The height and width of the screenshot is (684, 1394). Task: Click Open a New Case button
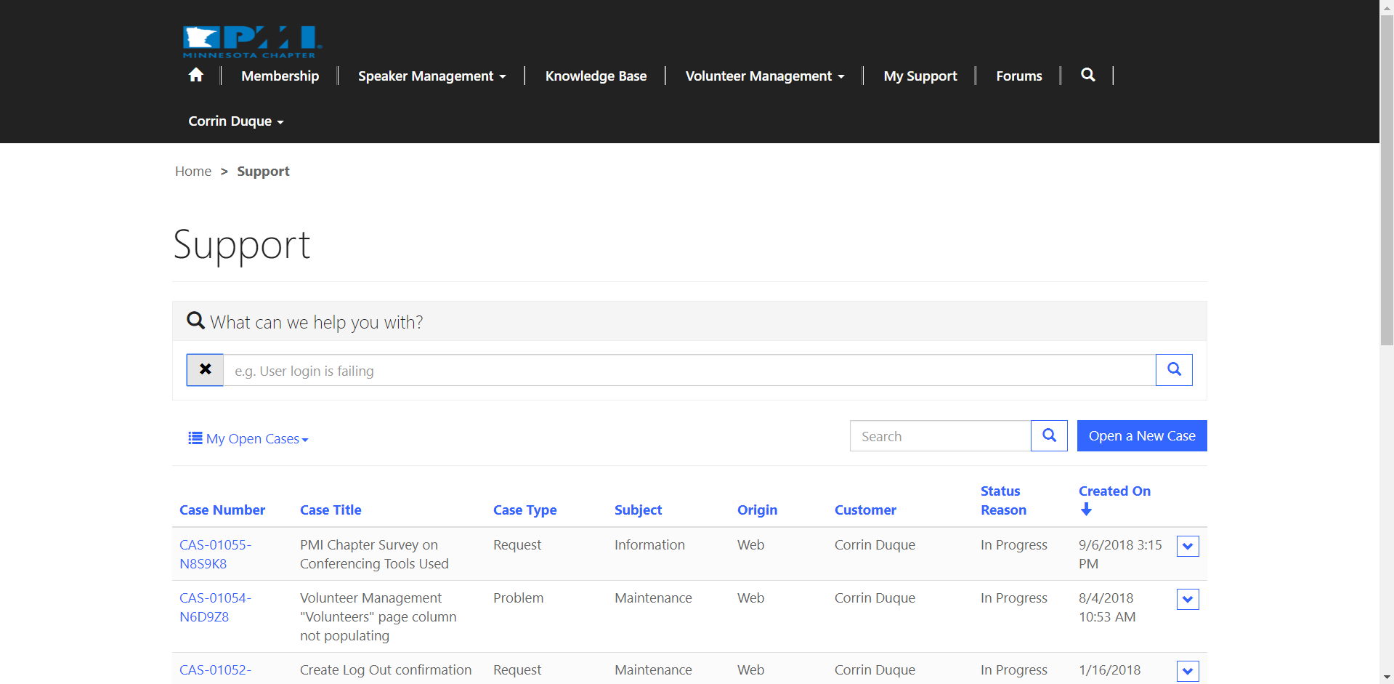(x=1141, y=435)
